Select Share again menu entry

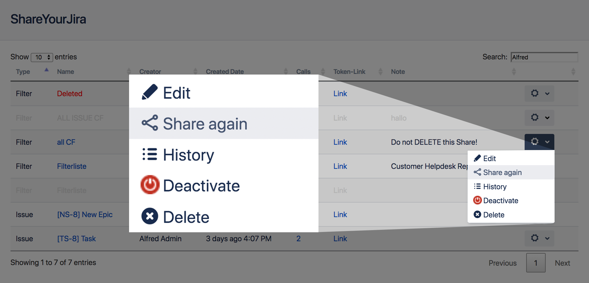[502, 173]
